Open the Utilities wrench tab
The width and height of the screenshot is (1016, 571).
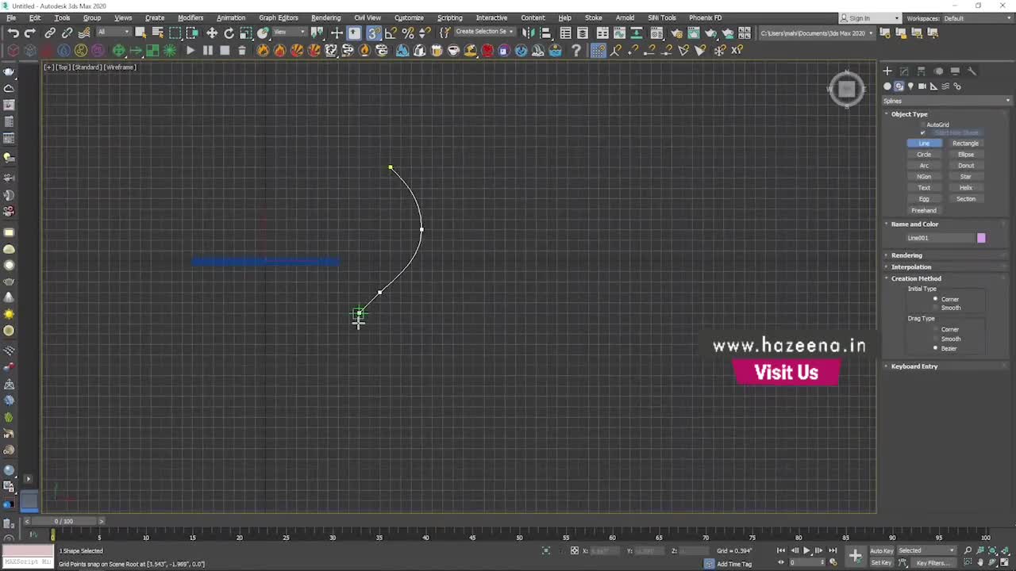point(972,71)
